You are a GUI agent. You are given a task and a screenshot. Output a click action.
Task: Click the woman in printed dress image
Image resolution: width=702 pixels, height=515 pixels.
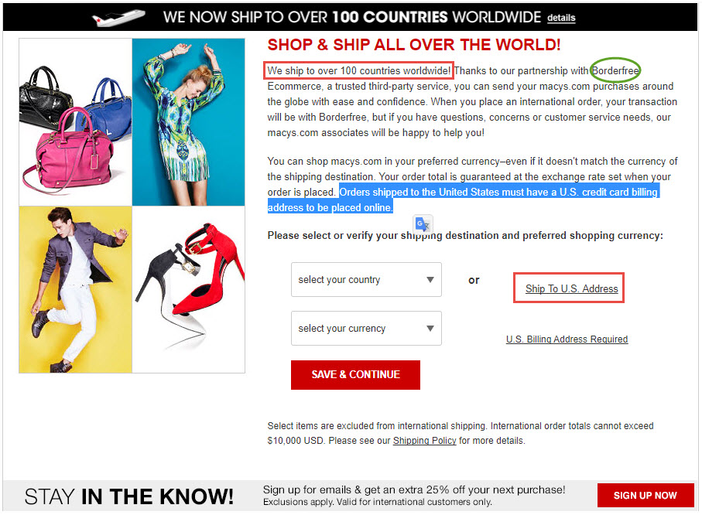(189, 122)
